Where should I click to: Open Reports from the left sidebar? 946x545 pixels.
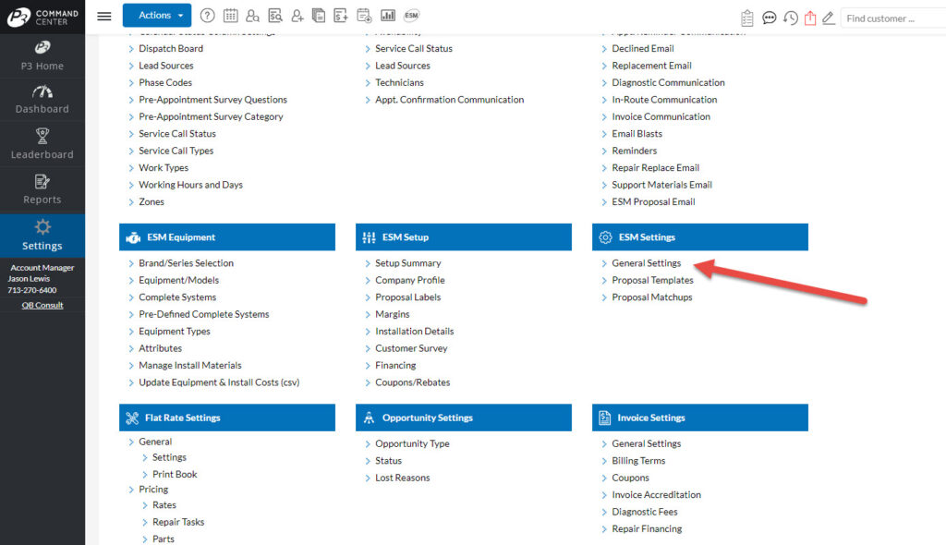[x=42, y=189]
